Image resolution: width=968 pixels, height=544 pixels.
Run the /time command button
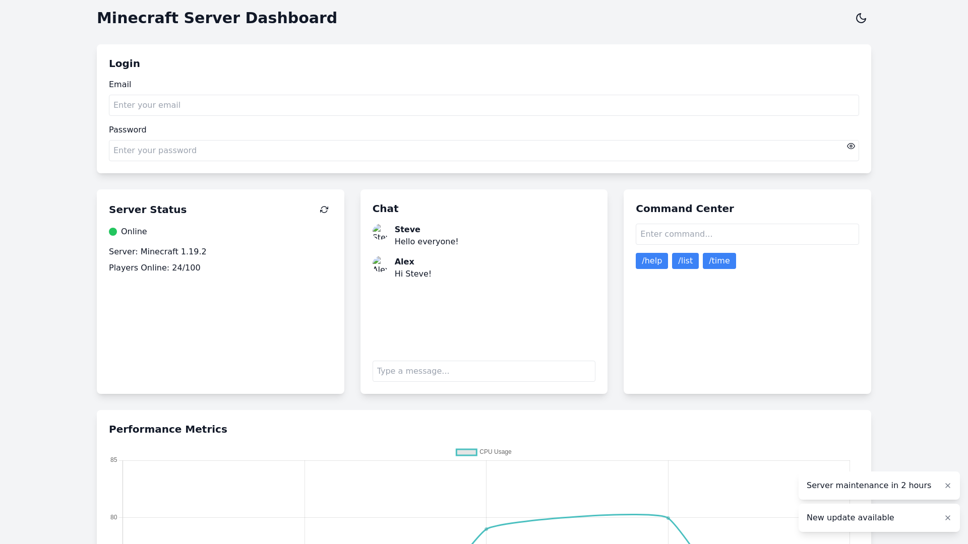pos(719,261)
